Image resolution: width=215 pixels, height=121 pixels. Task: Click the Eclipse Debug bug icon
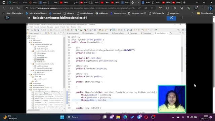coord(72,30)
